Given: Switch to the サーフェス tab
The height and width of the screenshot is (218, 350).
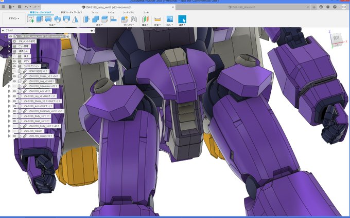Looking at the screenshot, I should click(x=72, y=12).
